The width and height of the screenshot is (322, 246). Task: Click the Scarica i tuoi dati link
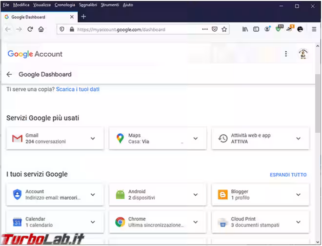tap(78, 89)
